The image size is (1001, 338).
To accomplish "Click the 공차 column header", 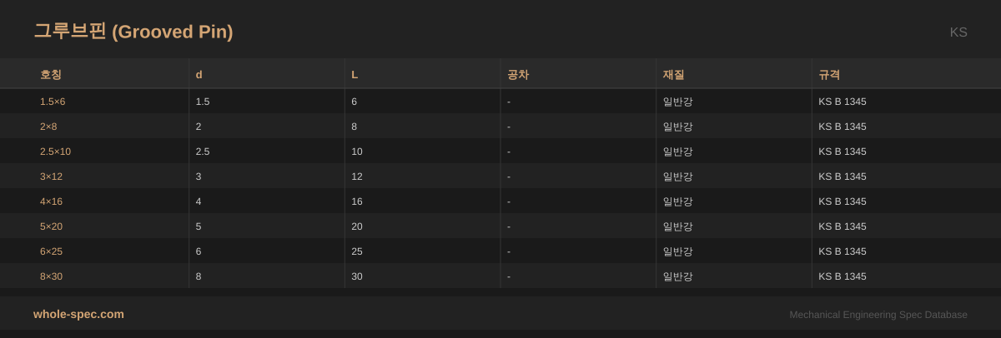I will click(x=518, y=74).
